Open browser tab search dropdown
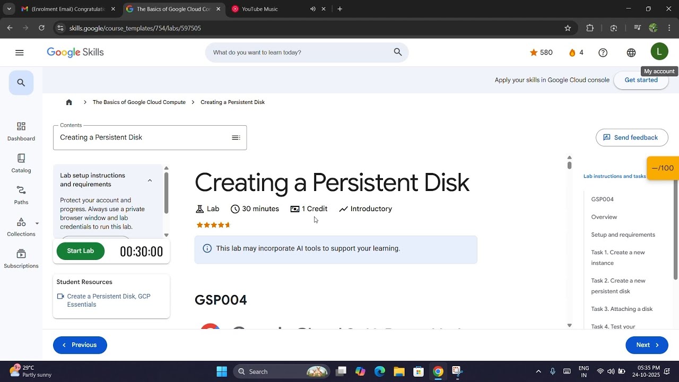This screenshot has height=382, width=679. point(9,9)
